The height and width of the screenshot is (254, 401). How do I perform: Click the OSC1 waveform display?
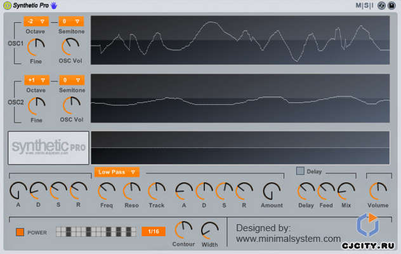tap(240, 40)
